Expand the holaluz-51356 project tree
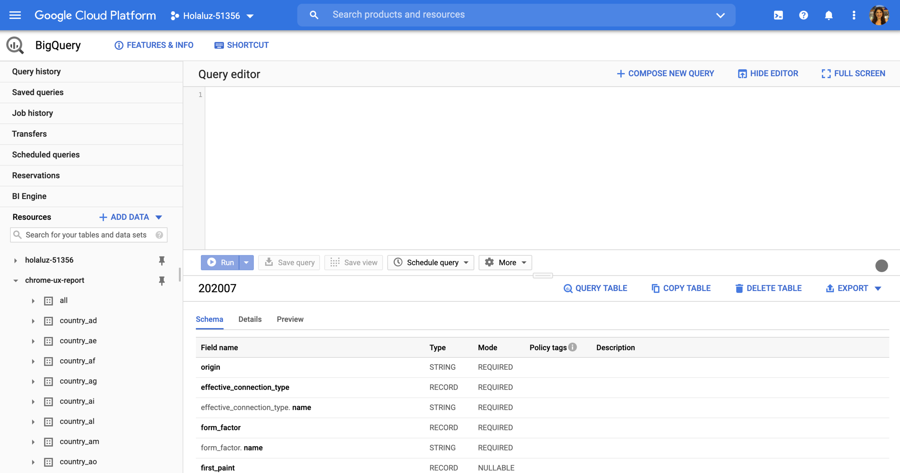 pyautogui.click(x=15, y=260)
